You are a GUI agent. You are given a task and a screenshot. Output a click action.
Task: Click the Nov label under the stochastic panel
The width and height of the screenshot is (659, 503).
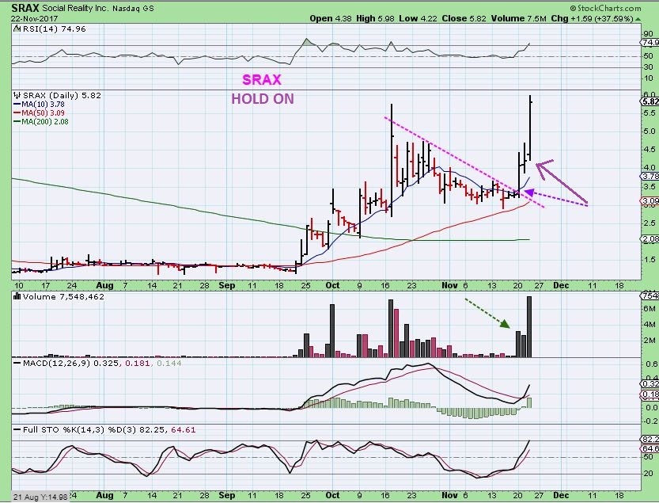pos(449,495)
